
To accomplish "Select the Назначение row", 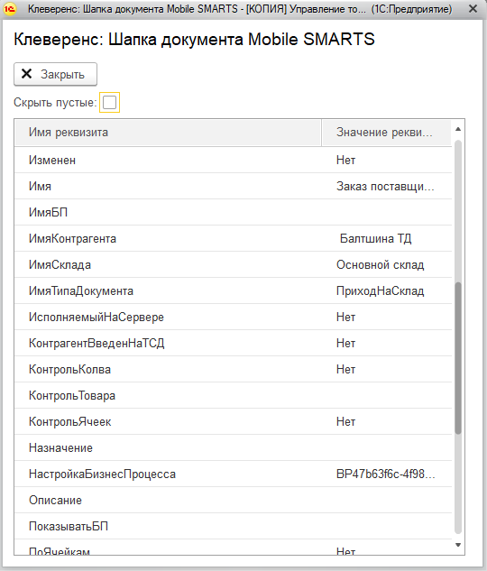I will (233, 448).
